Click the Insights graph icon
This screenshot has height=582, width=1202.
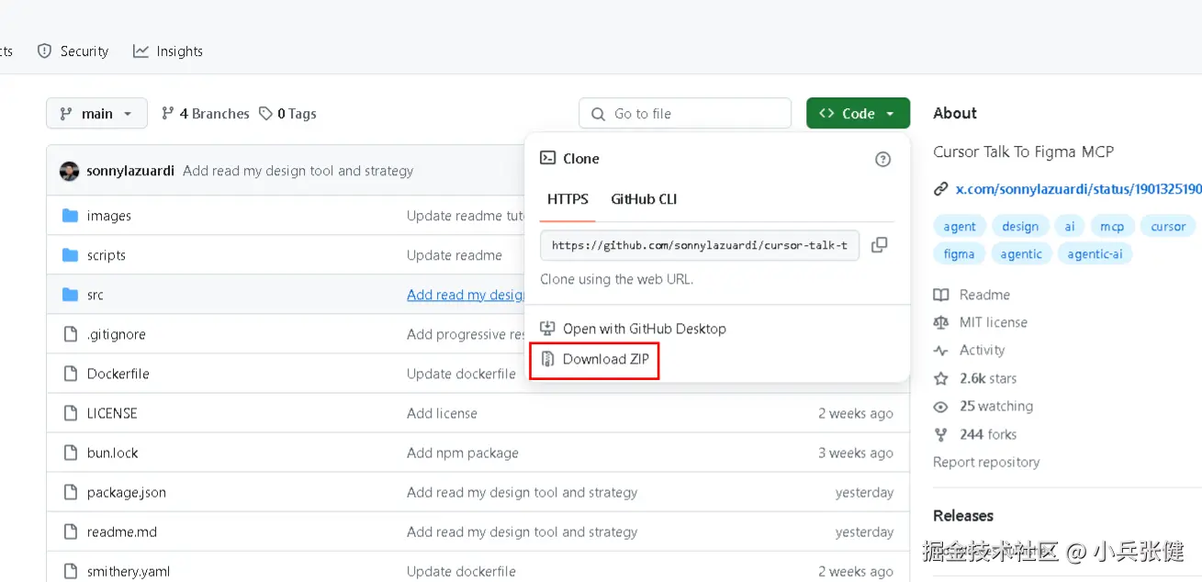click(x=140, y=51)
